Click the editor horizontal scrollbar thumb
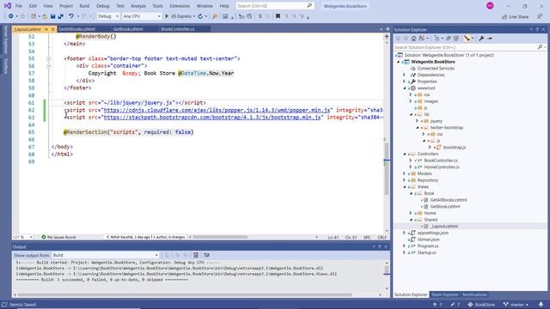Image resolution: width=550 pixels, height=309 pixels. point(220,237)
